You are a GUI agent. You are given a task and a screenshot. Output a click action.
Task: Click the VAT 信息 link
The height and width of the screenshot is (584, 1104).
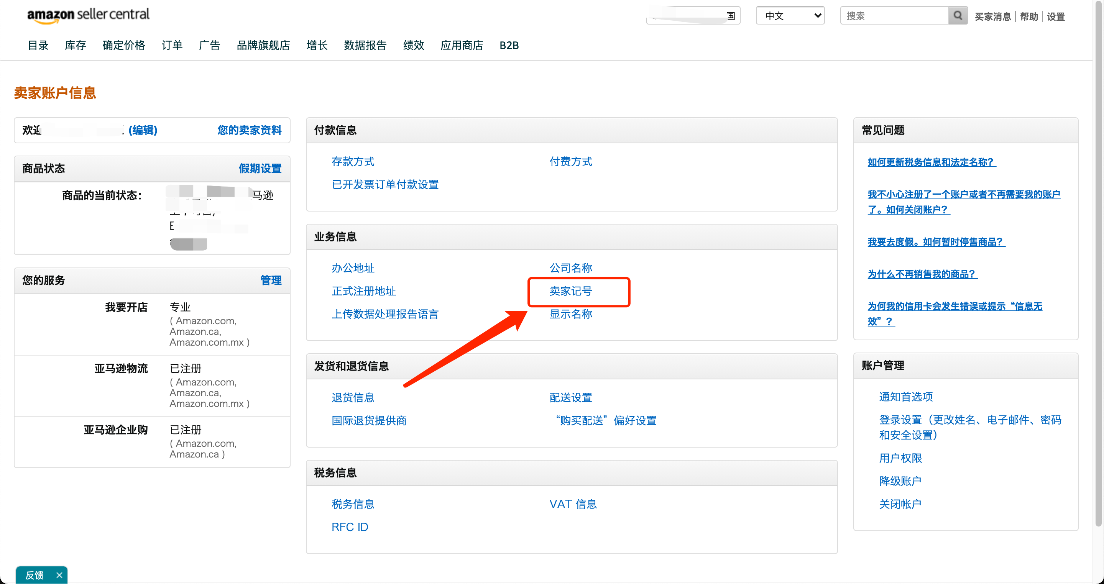click(573, 504)
